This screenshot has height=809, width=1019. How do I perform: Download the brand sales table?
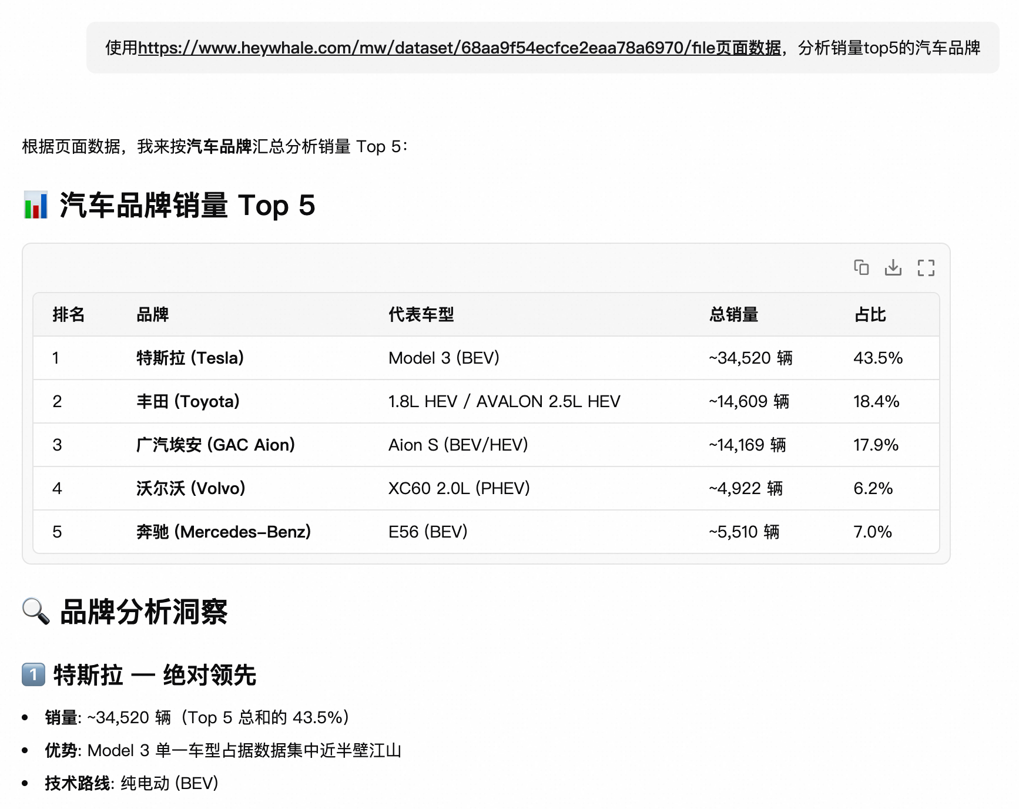[x=893, y=267]
